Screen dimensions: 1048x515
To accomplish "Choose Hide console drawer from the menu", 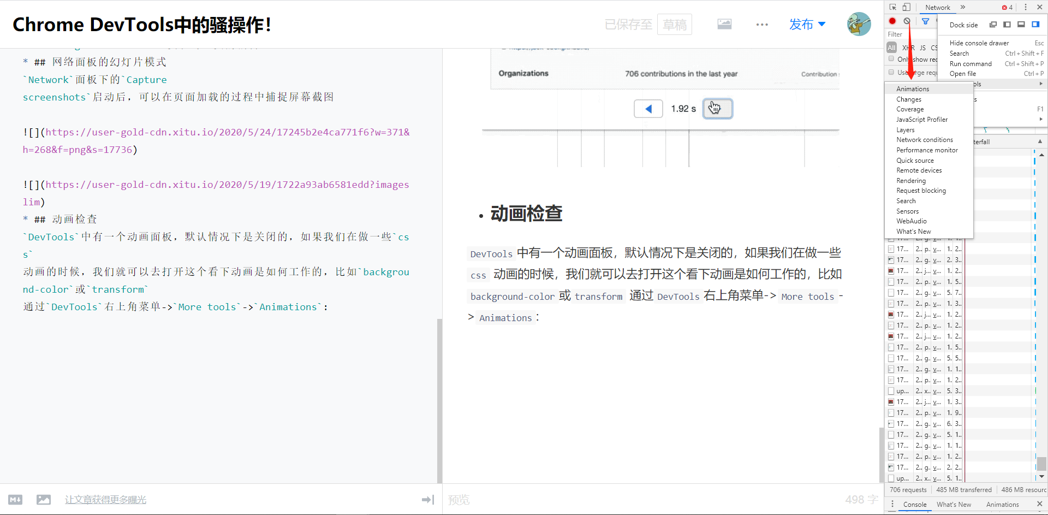I will pos(993,43).
